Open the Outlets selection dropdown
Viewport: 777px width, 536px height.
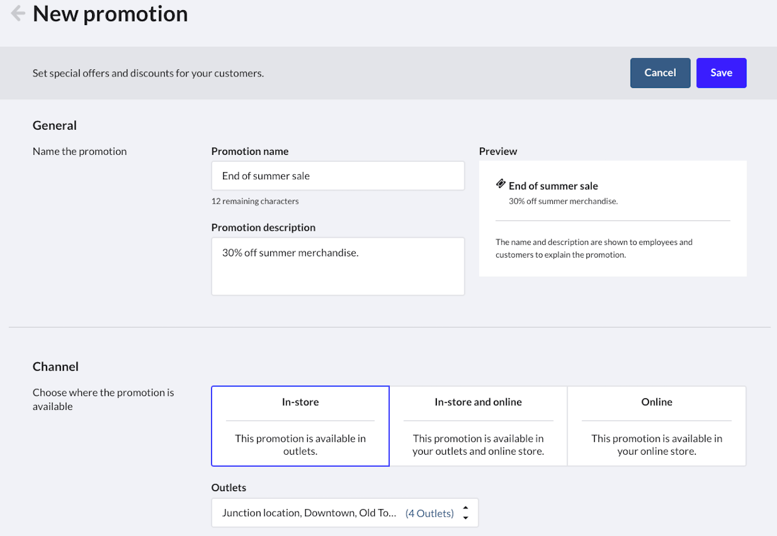pyautogui.click(x=344, y=513)
